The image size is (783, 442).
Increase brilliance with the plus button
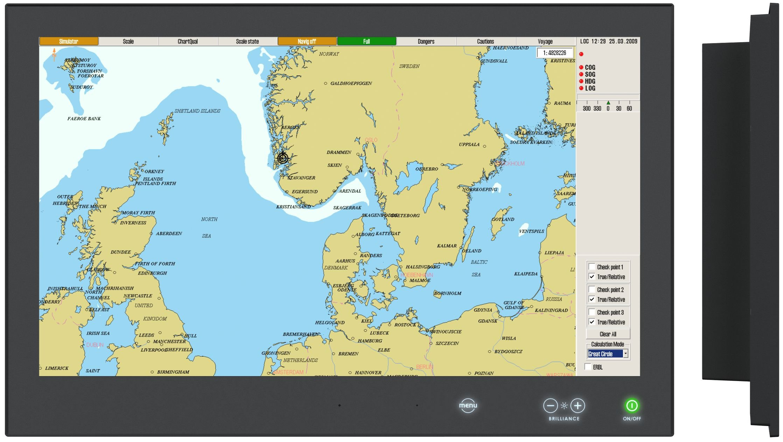coord(578,406)
